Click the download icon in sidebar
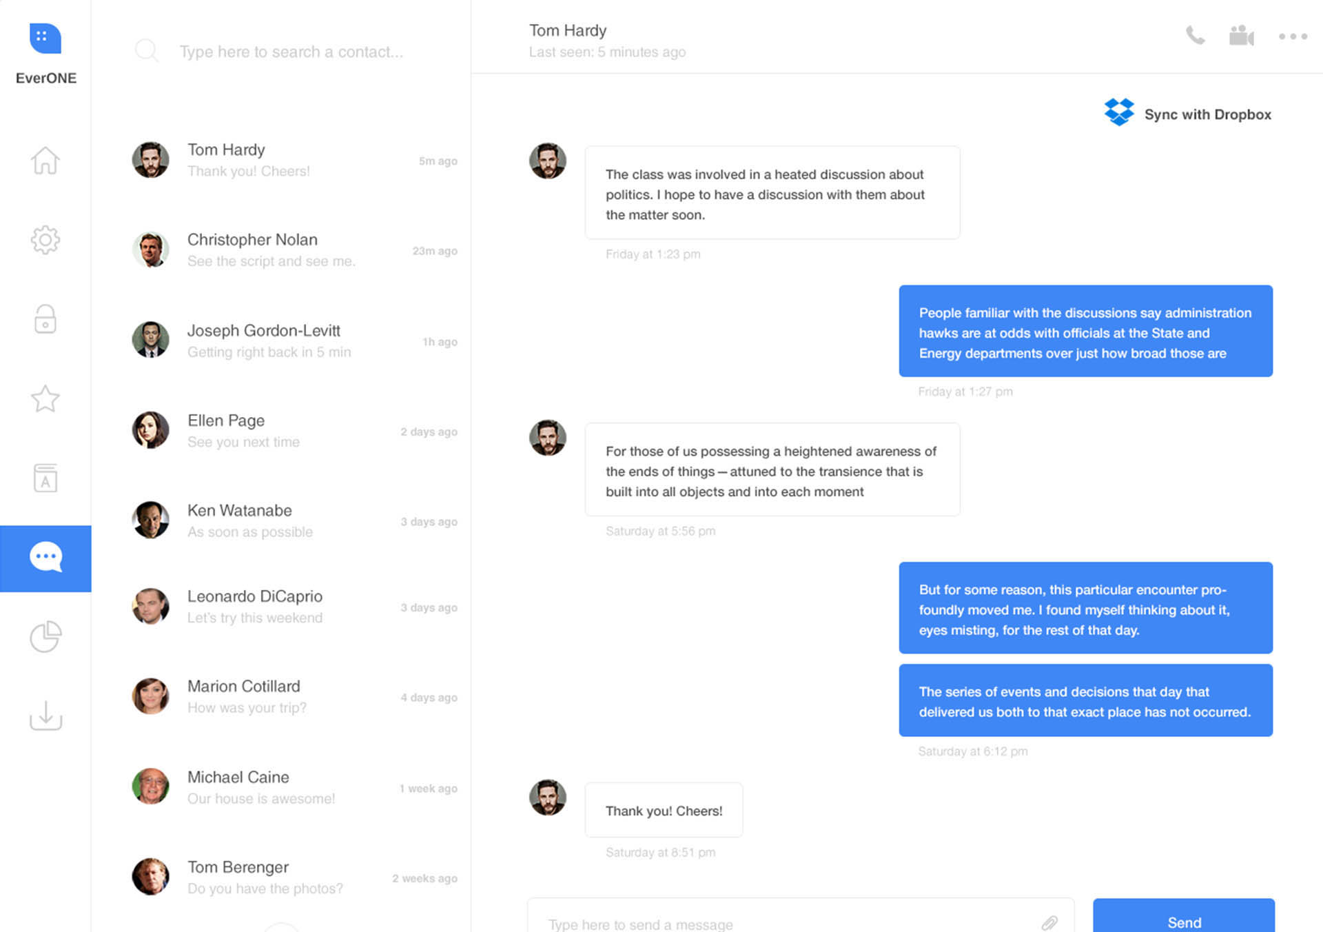Image resolution: width=1323 pixels, height=932 pixels. (x=45, y=716)
